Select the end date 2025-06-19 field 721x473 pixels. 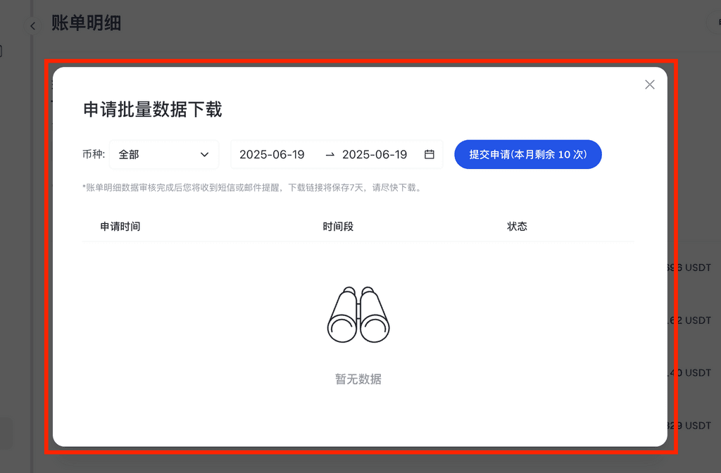(375, 155)
